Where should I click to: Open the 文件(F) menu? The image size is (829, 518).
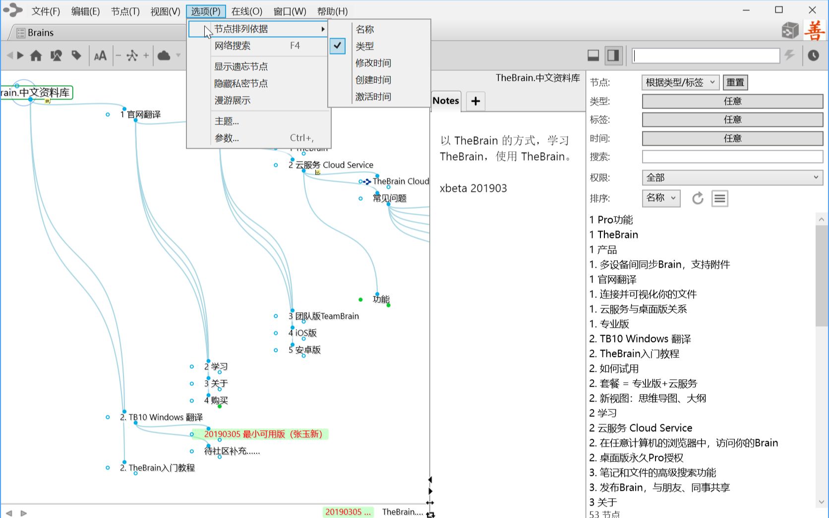(46, 11)
